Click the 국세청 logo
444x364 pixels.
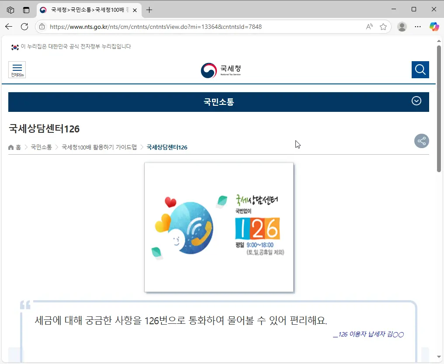221,70
